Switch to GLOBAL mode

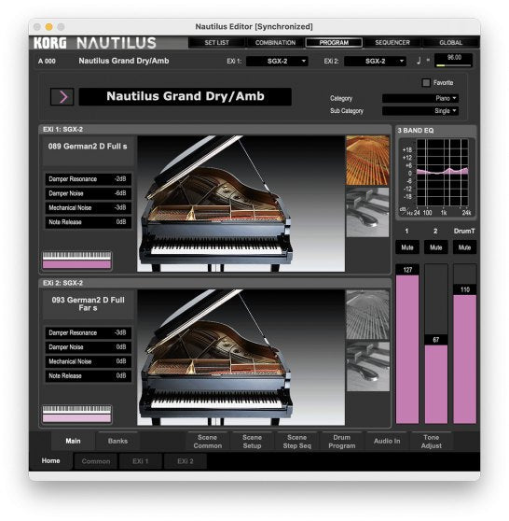click(x=450, y=43)
